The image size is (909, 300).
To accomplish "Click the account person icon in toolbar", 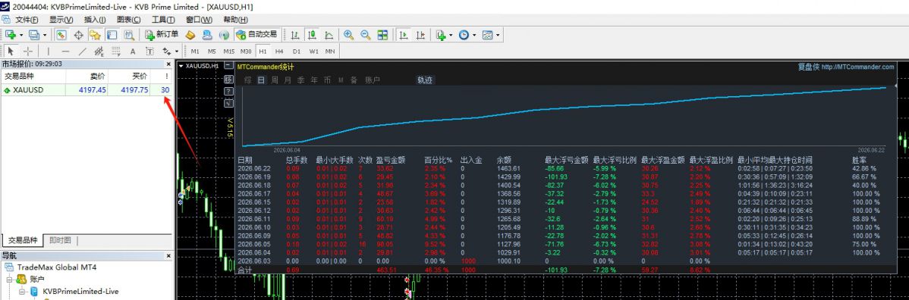I will point(208,35).
